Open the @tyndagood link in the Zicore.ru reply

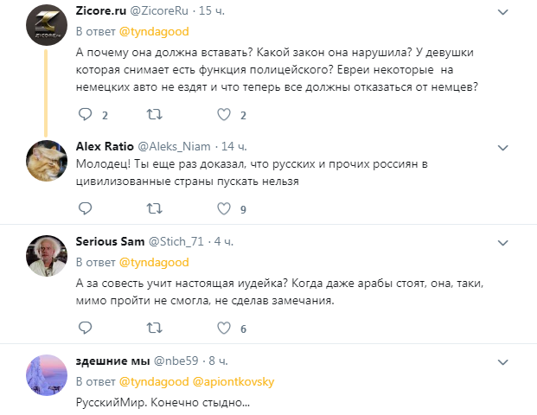pos(154,31)
